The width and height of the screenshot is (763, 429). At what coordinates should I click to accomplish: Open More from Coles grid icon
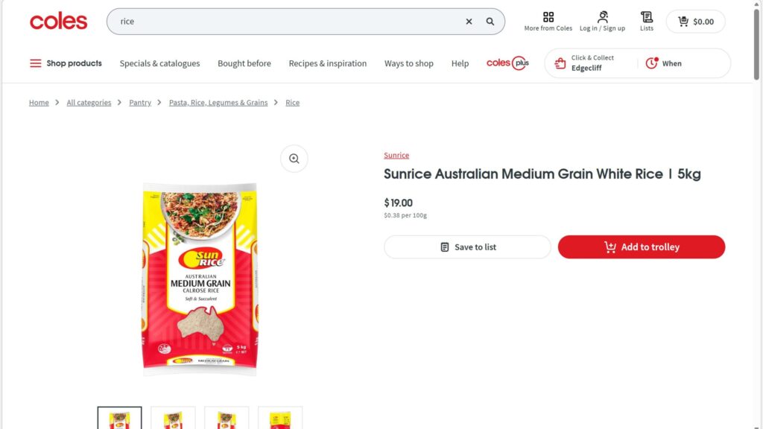pos(548,21)
